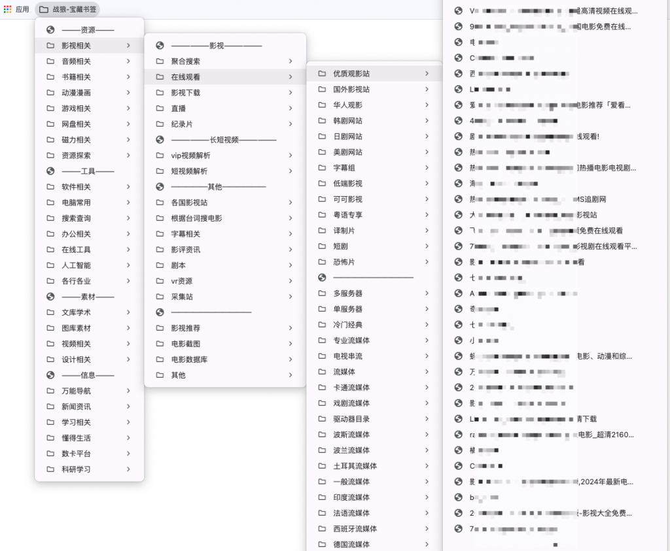Expand the 人工智能 submenu arrow
This screenshot has height=551, width=670.
pyautogui.click(x=128, y=265)
